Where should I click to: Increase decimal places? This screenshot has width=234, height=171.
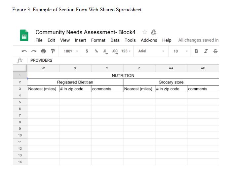click(115, 51)
